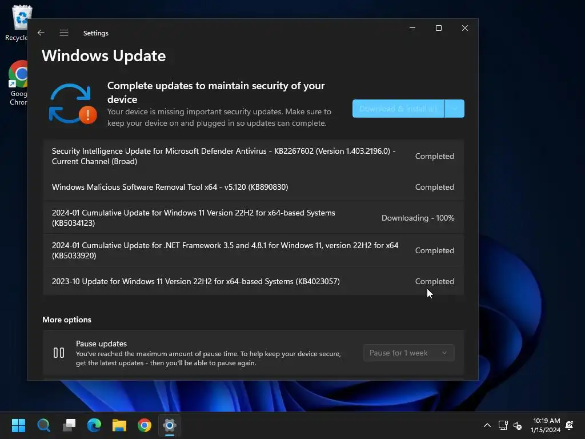The width and height of the screenshot is (585, 439).
Task: Minimize the Settings window
Action: pos(412,28)
